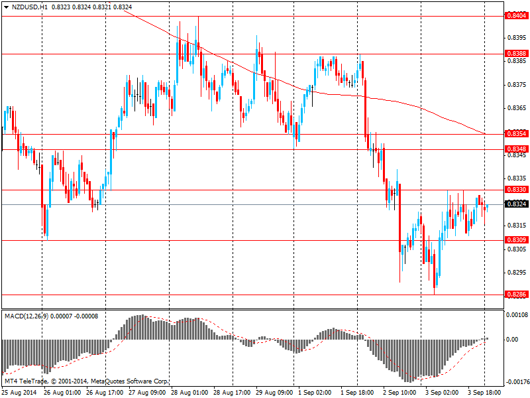
Task: Select the 28 Aug 01:00 time axis label
Action: (x=189, y=393)
